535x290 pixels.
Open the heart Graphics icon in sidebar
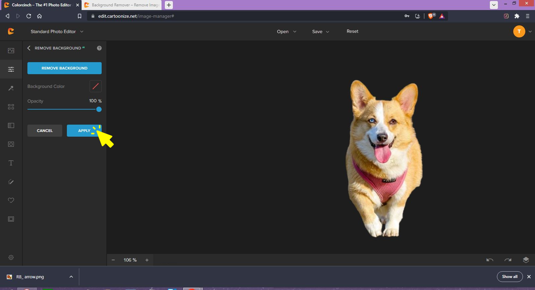point(11,200)
